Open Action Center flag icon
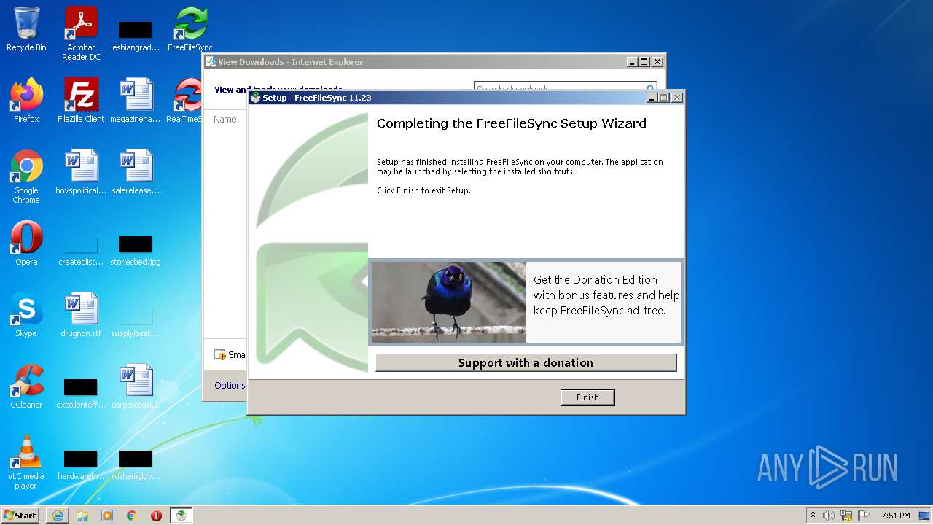933x525 pixels. point(864,516)
